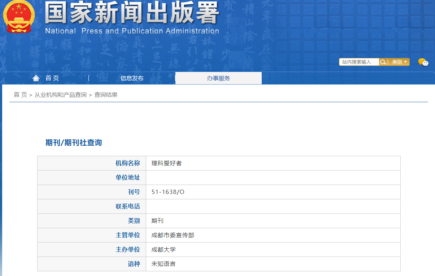The width and height of the screenshot is (435, 276).
Task: Open the WeChat chat bubbles icon
Action: click(423, 62)
